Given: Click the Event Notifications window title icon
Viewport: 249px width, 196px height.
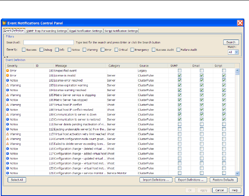Looking at the screenshot, I should click(x=5, y=23).
